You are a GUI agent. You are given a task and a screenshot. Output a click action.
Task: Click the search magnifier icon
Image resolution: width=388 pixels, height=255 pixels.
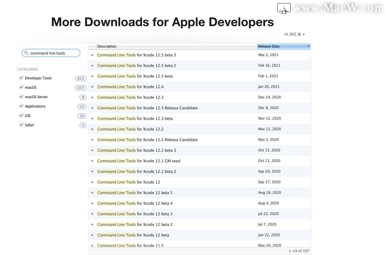26,53
